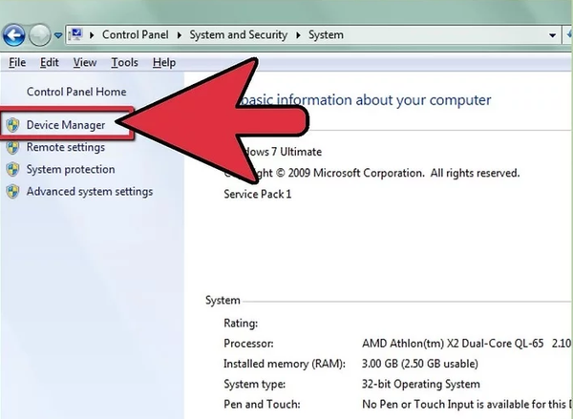Expand breadcrumb arrow after System and Security
This screenshot has width=573, height=419.
(299, 36)
